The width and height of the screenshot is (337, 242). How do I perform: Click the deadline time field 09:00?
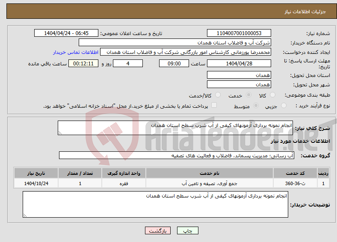tap(174, 63)
